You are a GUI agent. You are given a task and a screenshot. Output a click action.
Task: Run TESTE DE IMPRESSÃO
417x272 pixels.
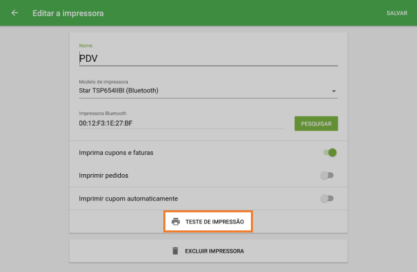[x=208, y=221]
